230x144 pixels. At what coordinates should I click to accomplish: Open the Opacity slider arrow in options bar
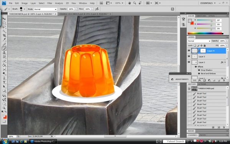[x=76, y=9]
